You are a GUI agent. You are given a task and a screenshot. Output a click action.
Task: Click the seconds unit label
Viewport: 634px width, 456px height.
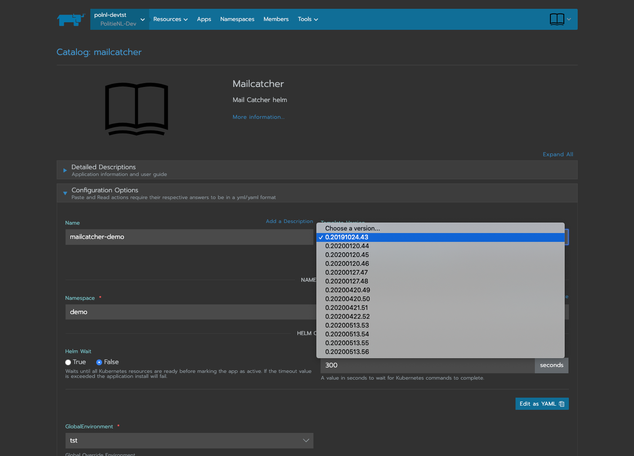pyautogui.click(x=552, y=365)
